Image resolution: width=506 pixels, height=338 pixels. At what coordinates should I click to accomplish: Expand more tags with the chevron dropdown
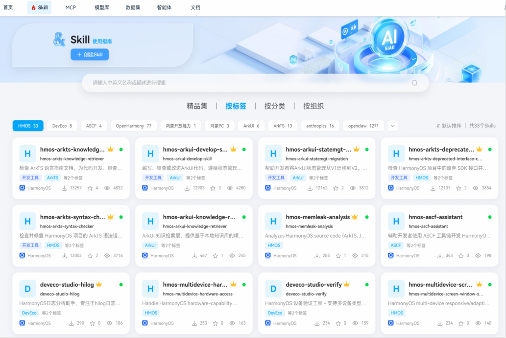click(x=393, y=126)
